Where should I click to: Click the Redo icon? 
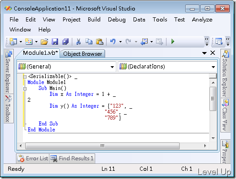[129, 42]
